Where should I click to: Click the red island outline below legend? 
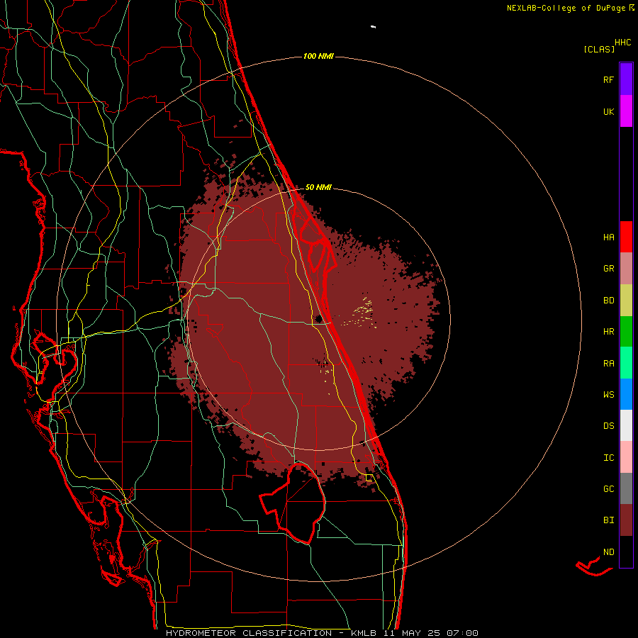click(594, 566)
